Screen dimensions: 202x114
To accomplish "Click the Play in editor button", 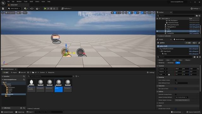I will pyautogui.click(x=45, y=9).
